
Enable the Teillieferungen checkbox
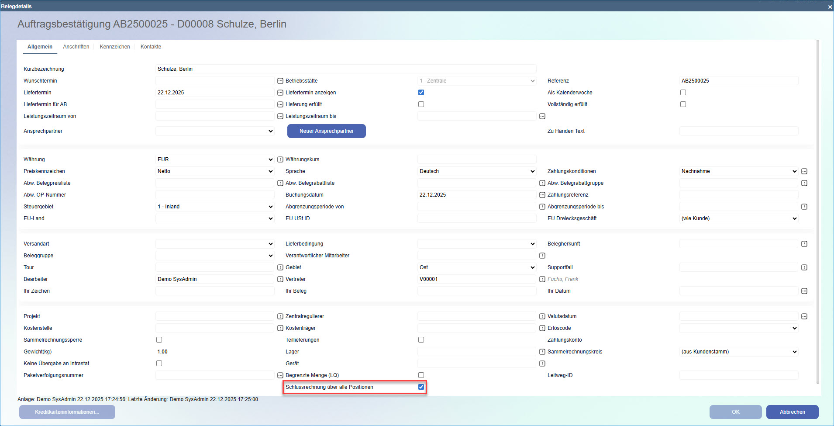click(421, 339)
